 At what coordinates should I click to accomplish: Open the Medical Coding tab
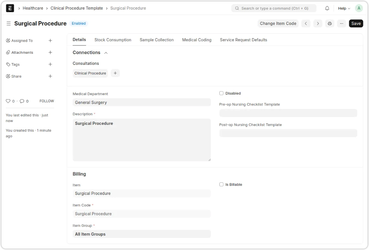(x=197, y=40)
